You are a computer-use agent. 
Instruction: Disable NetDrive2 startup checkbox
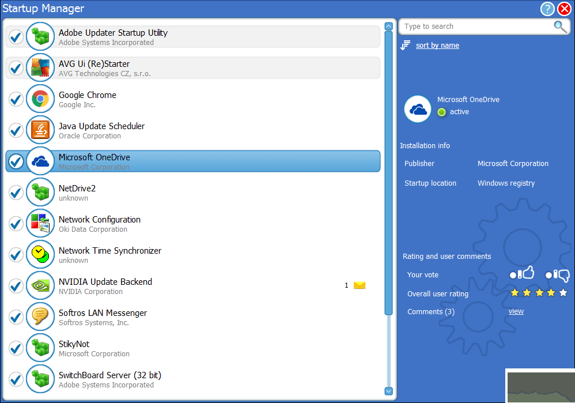(x=16, y=193)
